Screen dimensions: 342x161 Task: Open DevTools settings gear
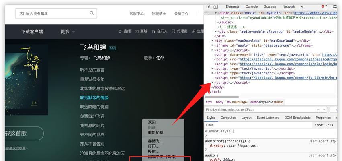tap(335, 6)
